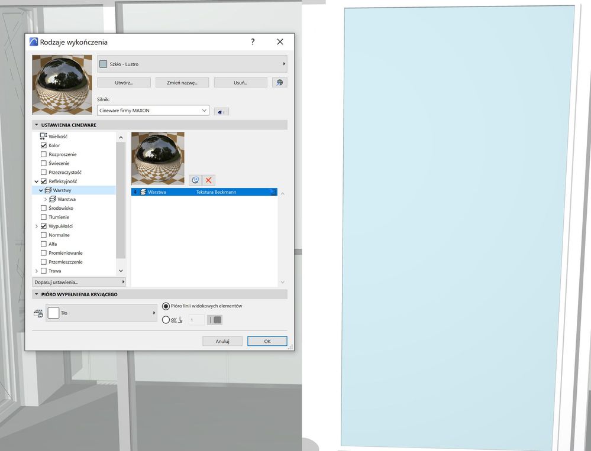Click the layer list scroll up arrow
The width and height of the screenshot is (591, 451).
tap(283, 193)
